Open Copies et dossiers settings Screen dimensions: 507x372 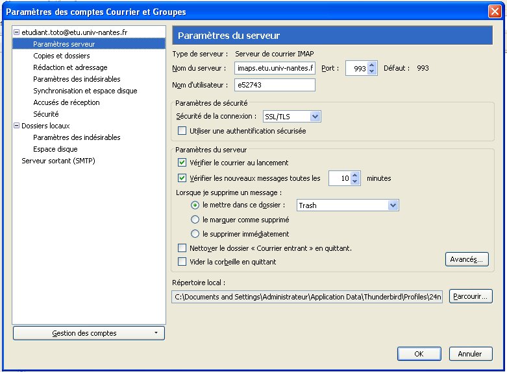62,56
